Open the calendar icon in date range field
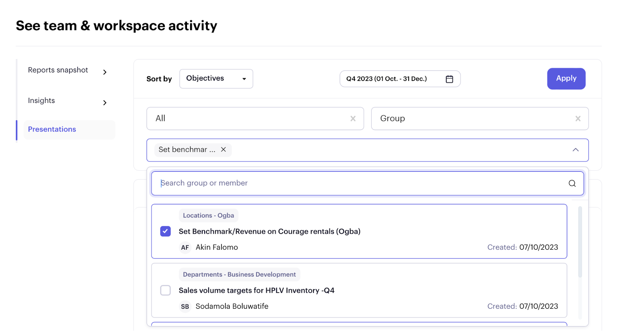The width and height of the screenshot is (626, 331). 449,79
